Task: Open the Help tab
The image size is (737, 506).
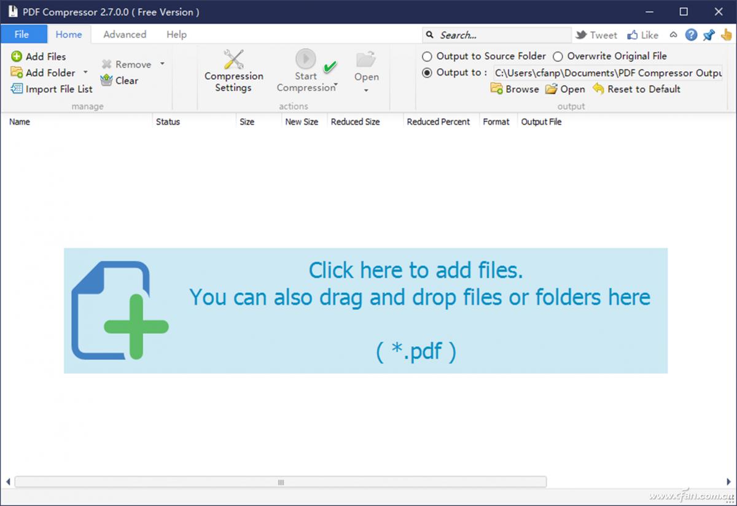Action: tap(176, 34)
